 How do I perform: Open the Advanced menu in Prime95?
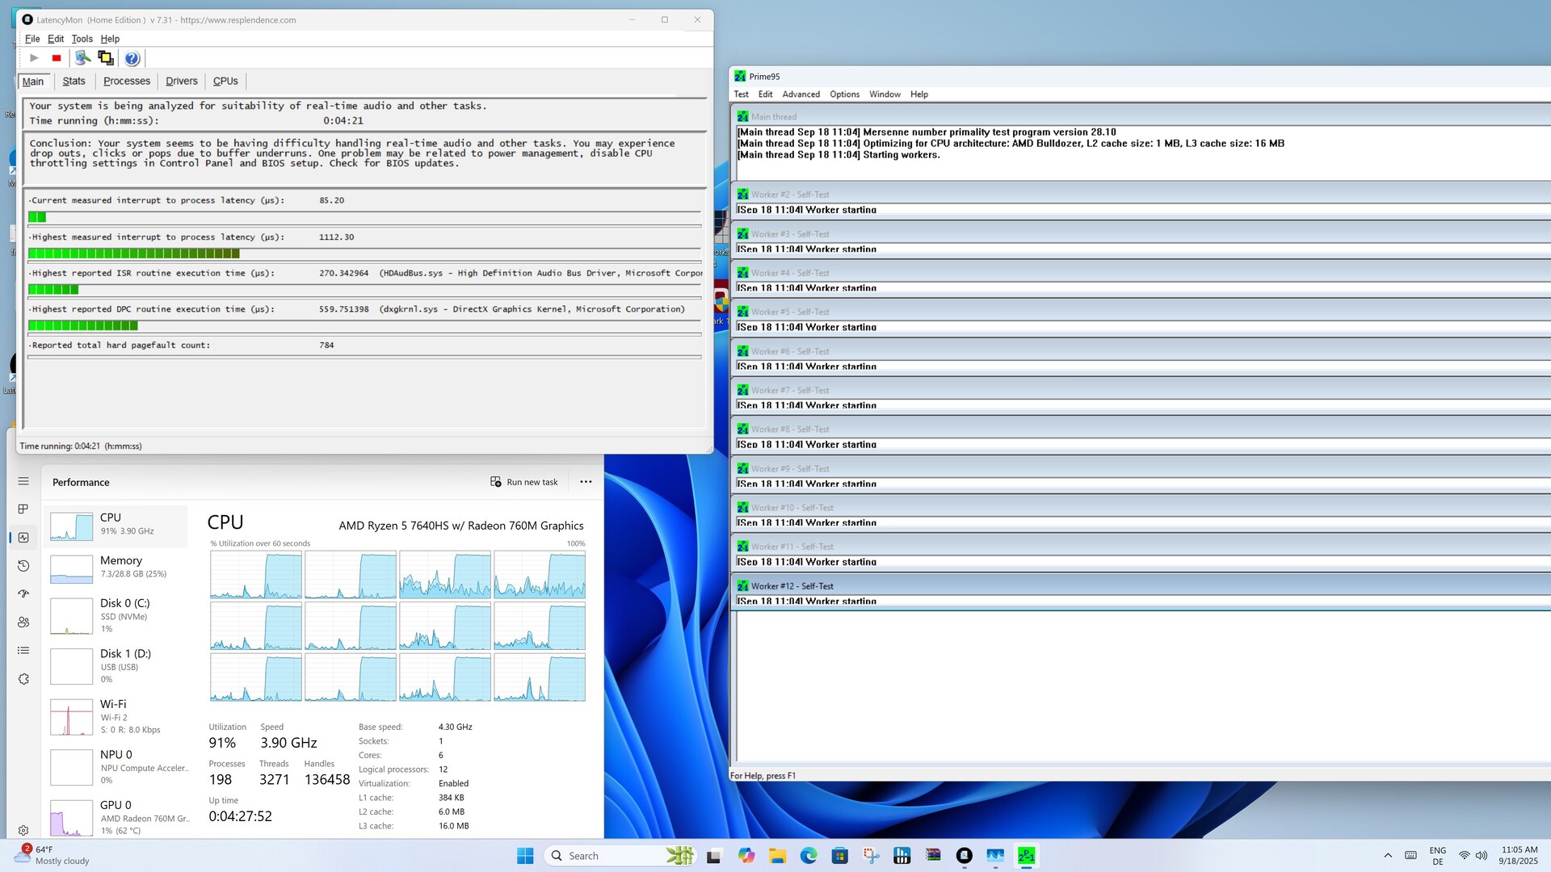801,94
